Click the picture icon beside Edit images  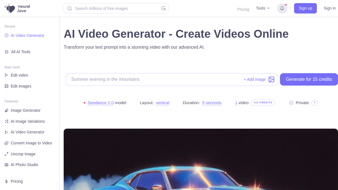6,86
